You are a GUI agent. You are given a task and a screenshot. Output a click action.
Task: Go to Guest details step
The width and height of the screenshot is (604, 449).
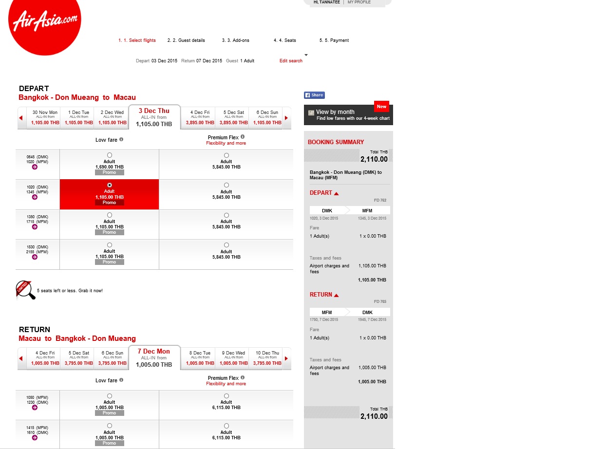pos(186,40)
